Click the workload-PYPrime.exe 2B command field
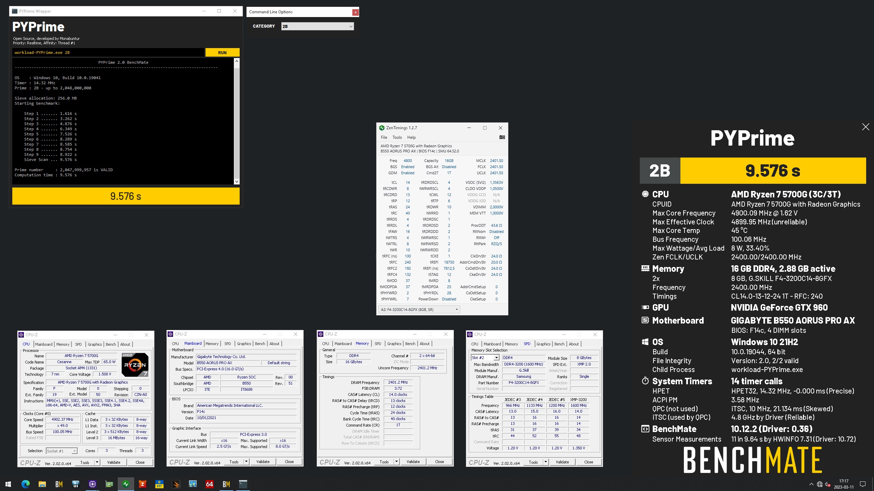This screenshot has height=491, width=874. click(108, 53)
